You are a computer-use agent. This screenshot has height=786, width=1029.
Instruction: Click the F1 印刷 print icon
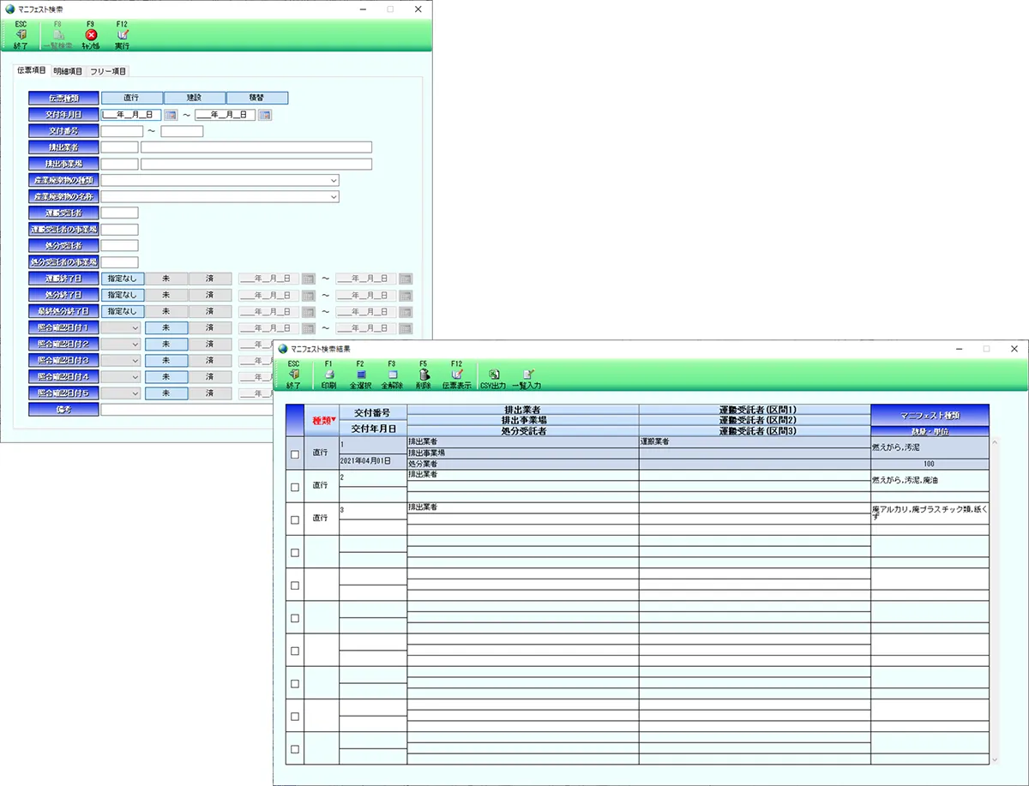328,374
